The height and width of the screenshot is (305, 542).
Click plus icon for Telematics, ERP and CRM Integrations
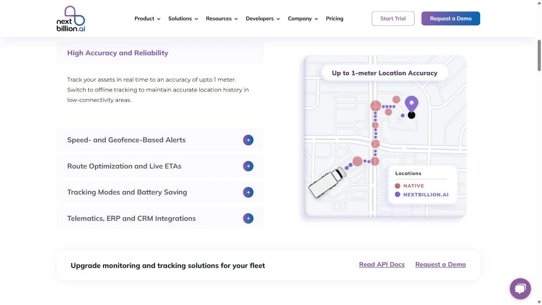point(248,219)
